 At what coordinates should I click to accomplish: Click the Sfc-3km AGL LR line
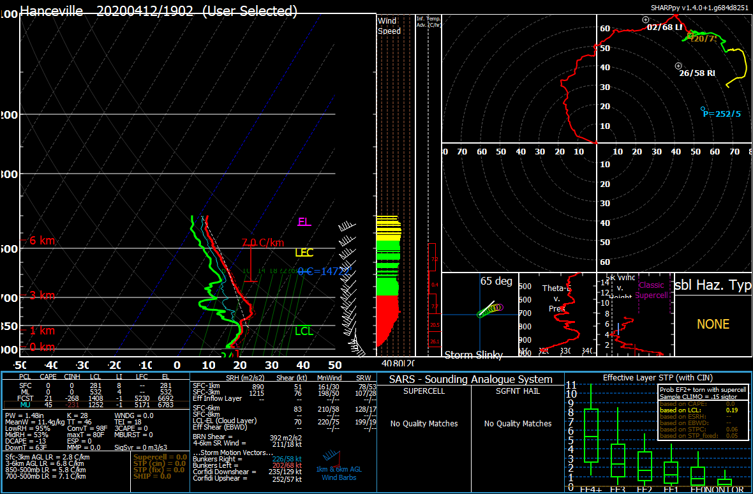coord(47,457)
